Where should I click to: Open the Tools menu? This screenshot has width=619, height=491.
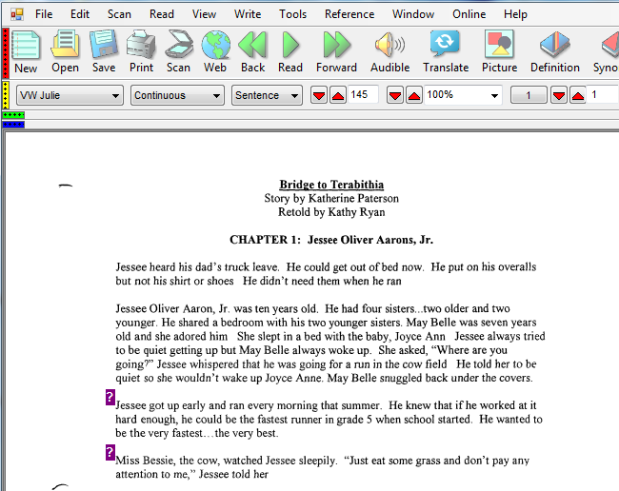[293, 14]
